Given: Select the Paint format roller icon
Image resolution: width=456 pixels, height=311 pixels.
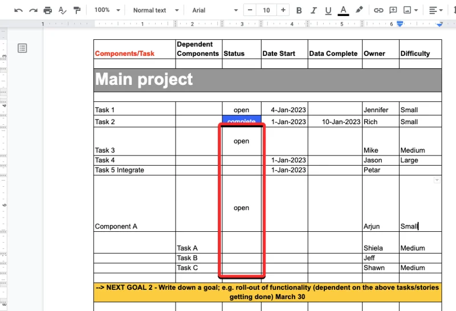Looking at the screenshot, I should (x=76, y=10).
